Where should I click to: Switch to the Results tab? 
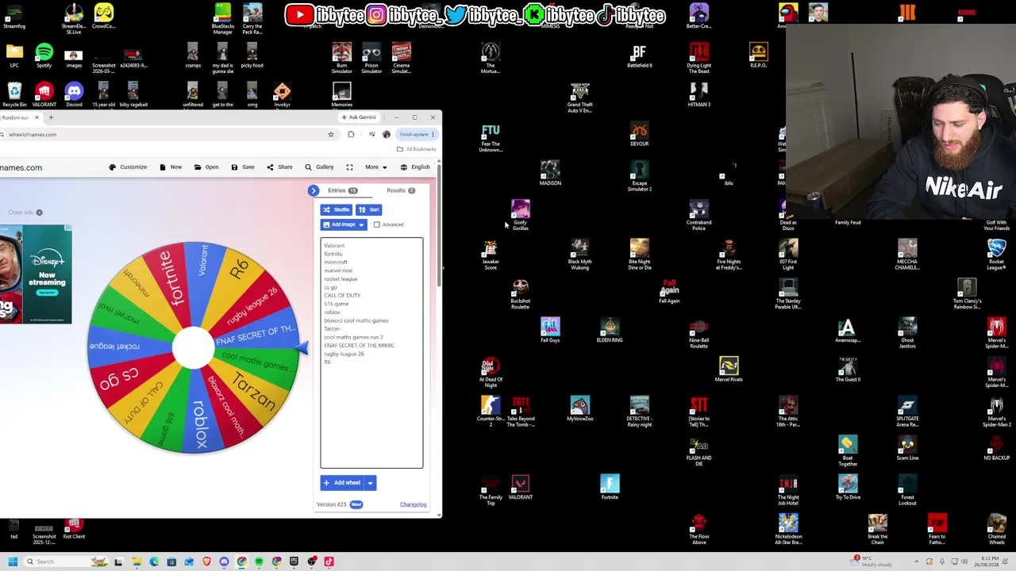click(x=401, y=190)
